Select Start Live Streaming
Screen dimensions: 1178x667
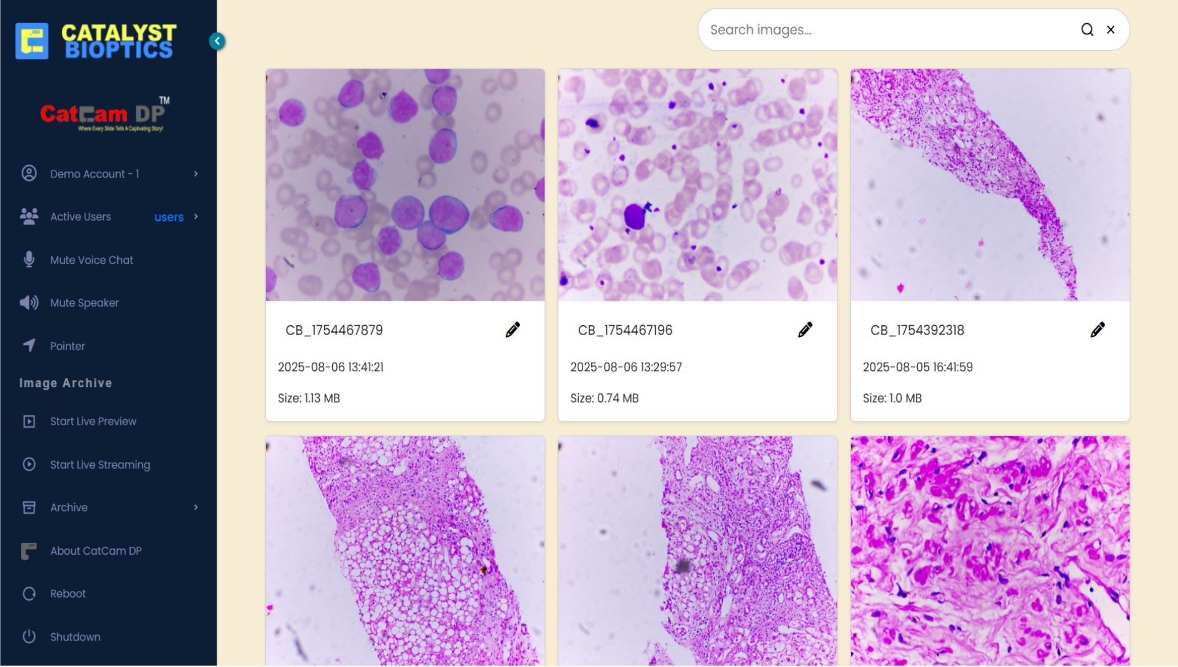pos(99,465)
